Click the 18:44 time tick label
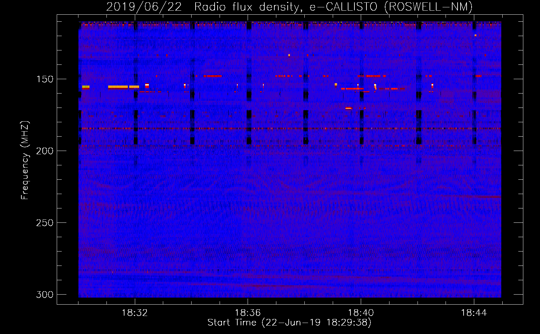540x334 pixels. 474,313
